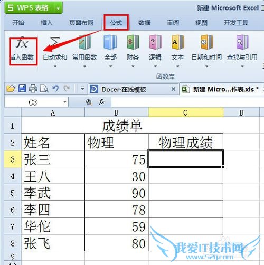This screenshot has height=265, width=264.
Task: Select column C header
Action: pos(186,112)
